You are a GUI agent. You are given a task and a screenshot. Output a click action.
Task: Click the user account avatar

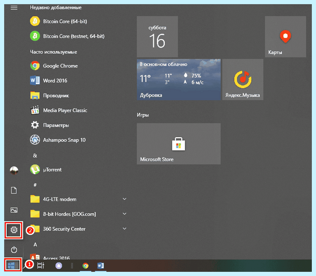click(14, 170)
